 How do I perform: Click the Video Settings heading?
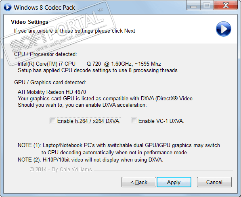pos(29,22)
